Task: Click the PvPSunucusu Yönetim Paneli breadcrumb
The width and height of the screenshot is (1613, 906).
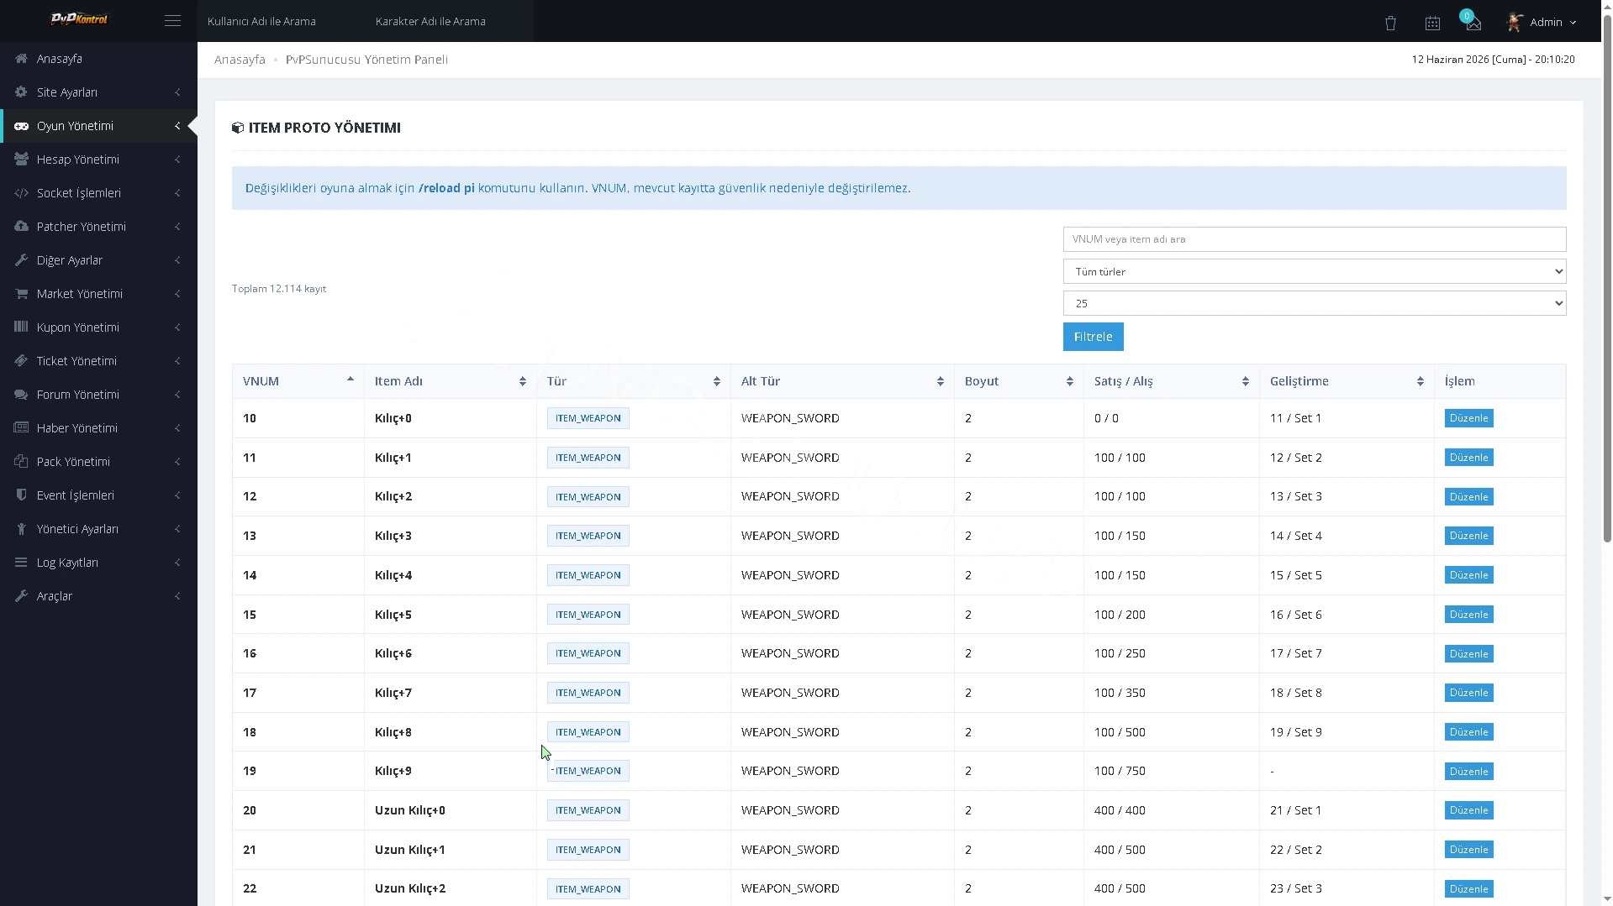Action: (x=366, y=60)
